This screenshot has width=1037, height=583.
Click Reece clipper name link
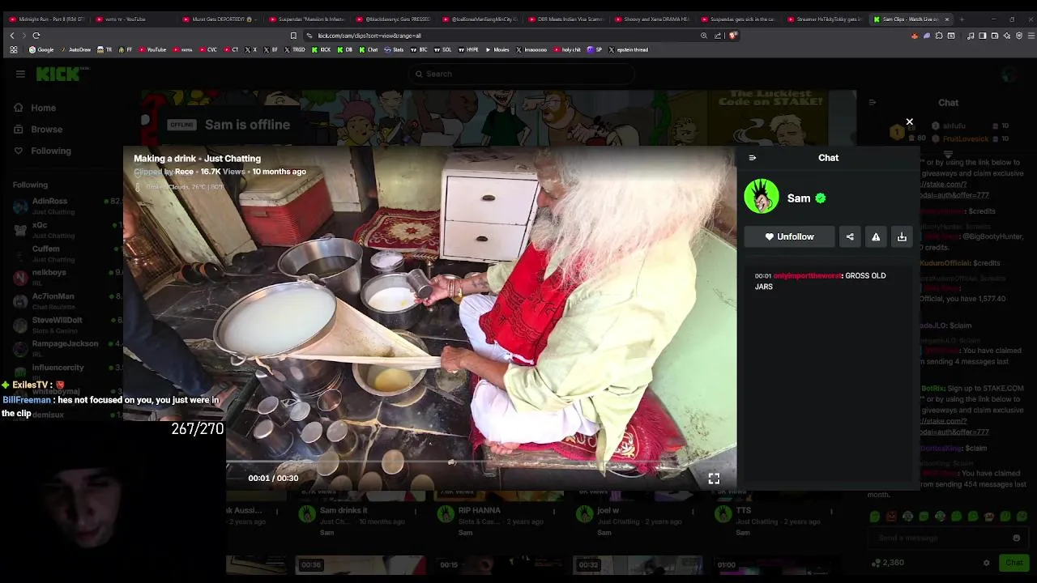click(184, 172)
